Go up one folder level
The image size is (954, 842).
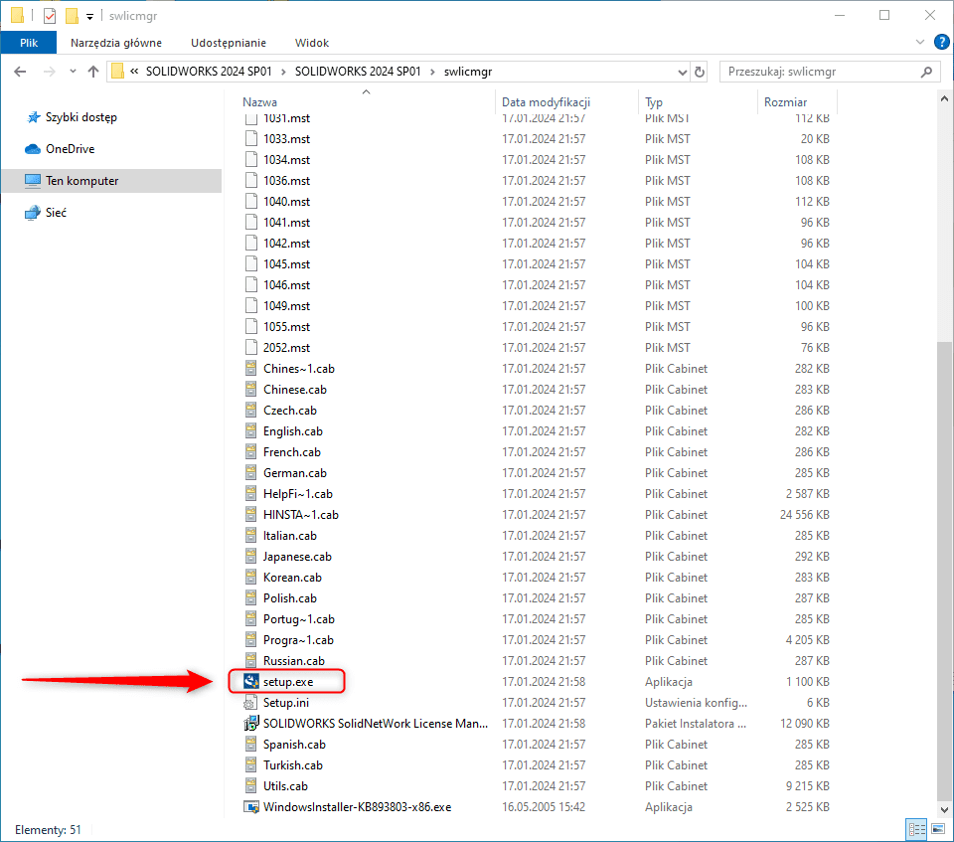[x=93, y=72]
